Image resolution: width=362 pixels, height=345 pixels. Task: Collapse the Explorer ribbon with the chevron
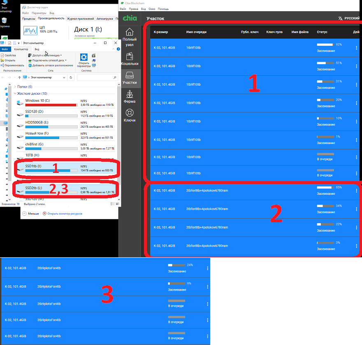coord(114,49)
